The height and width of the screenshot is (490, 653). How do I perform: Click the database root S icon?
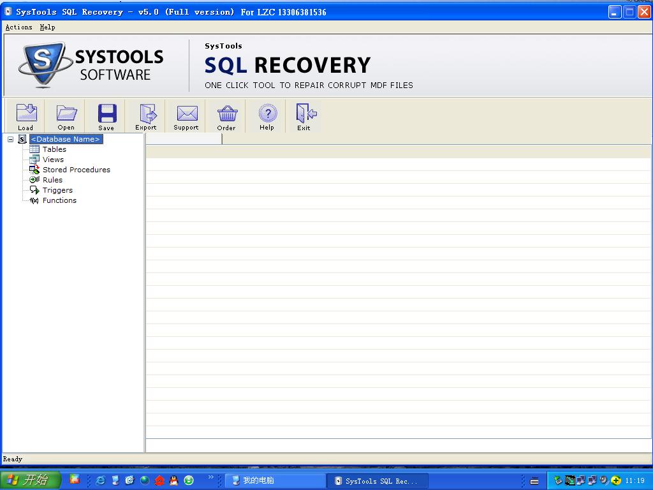22,139
